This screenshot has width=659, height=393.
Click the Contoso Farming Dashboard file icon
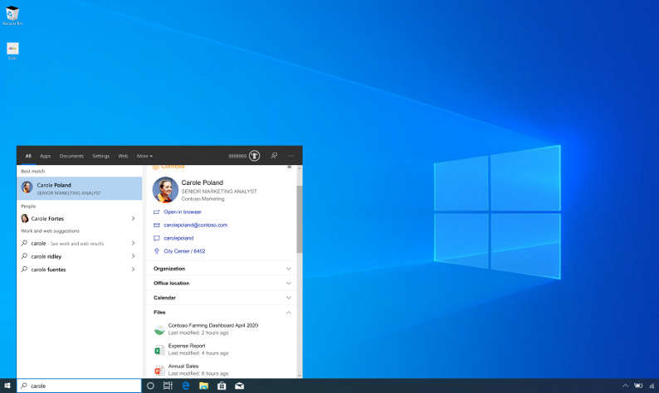click(x=159, y=329)
